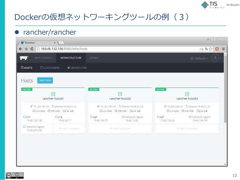Click the orange extension icon in toolbar
Viewport: 240px width, 180px height.
(217, 49)
